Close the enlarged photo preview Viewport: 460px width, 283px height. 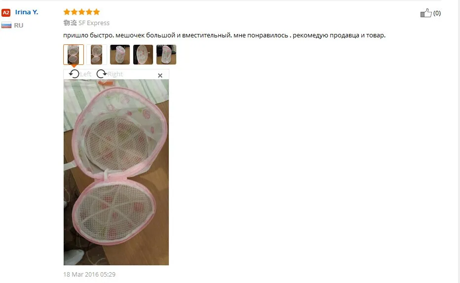pyautogui.click(x=160, y=75)
